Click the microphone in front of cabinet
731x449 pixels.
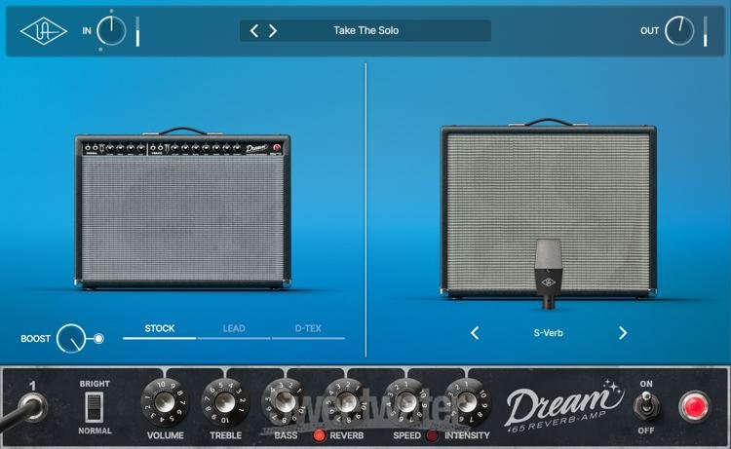coord(548,274)
